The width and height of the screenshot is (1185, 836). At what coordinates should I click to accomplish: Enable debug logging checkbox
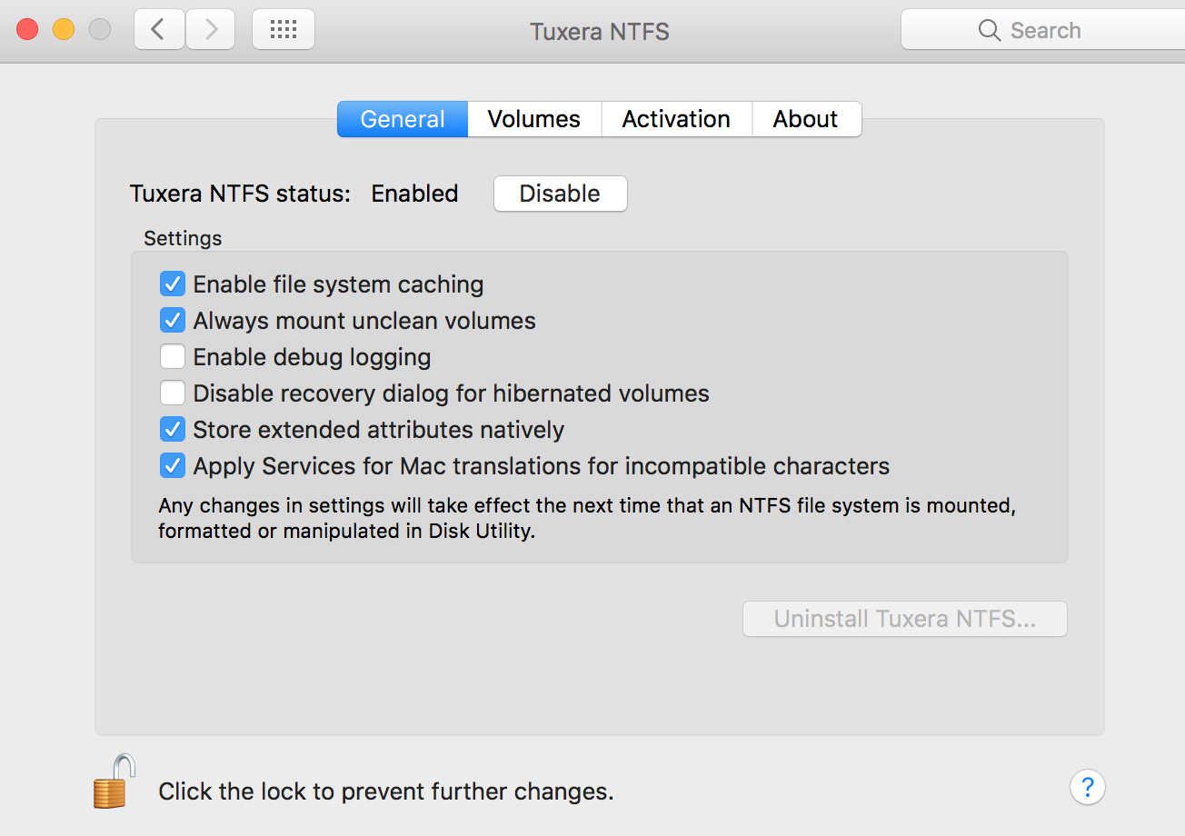point(173,357)
